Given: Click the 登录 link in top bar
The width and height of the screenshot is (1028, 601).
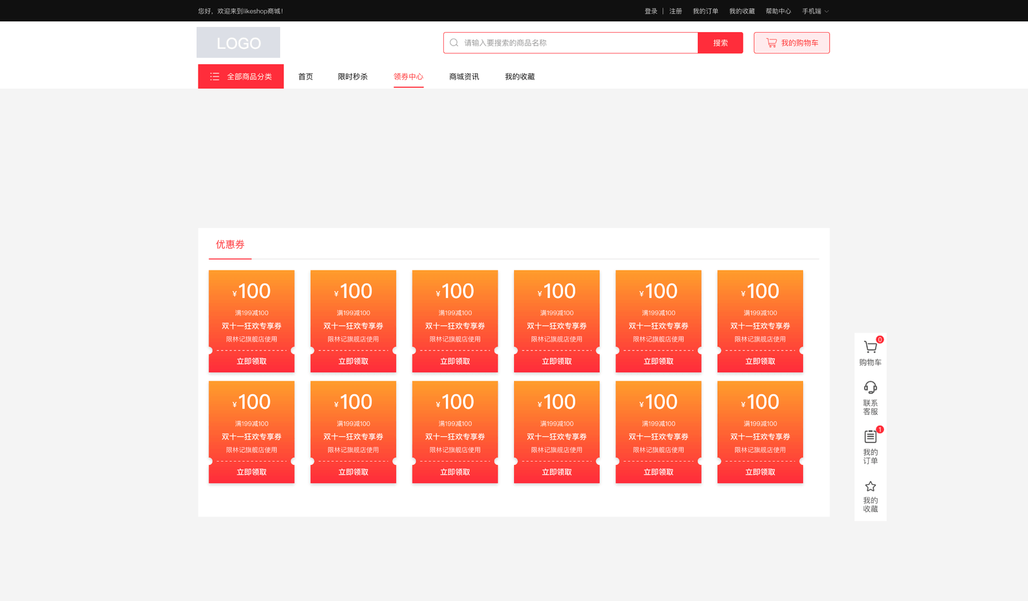Looking at the screenshot, I should (x=651, y=11).
